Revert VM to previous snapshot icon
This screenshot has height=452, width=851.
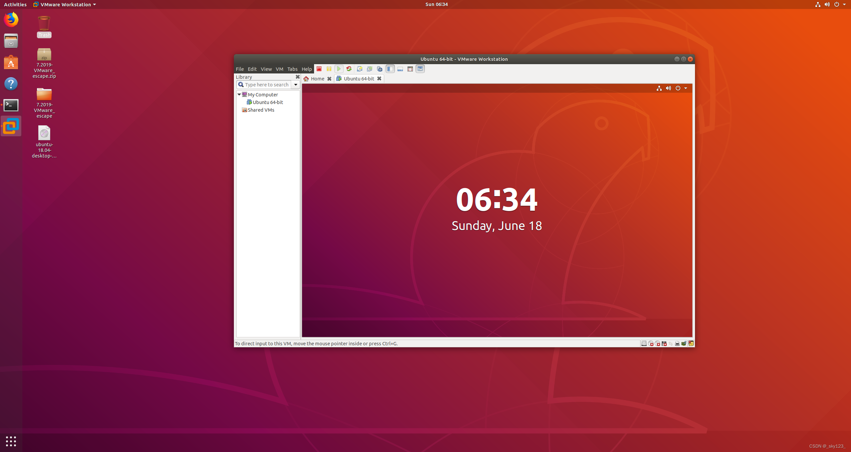pos(370,69)
